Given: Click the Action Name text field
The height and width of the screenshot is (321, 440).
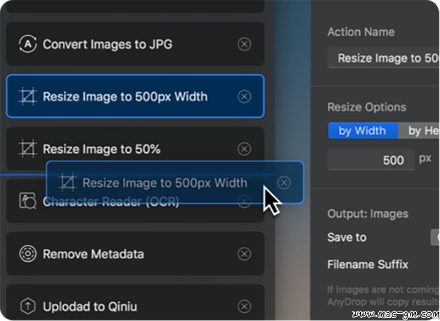Looking at the screenshot, I should (x=383, y=58).
